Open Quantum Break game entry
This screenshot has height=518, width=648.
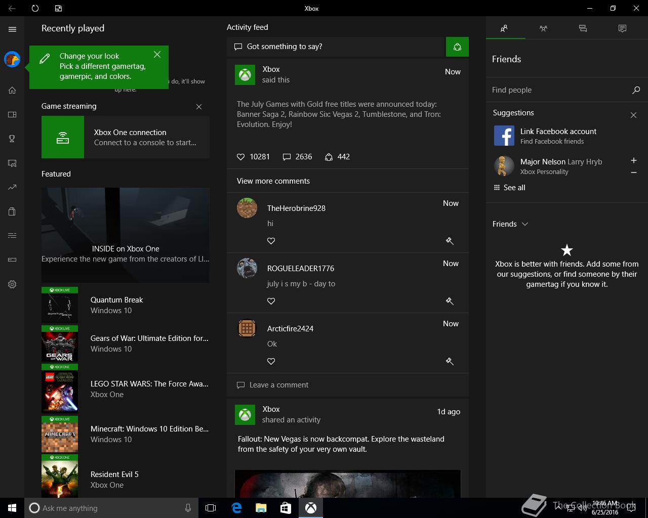(x=126, y=305)
